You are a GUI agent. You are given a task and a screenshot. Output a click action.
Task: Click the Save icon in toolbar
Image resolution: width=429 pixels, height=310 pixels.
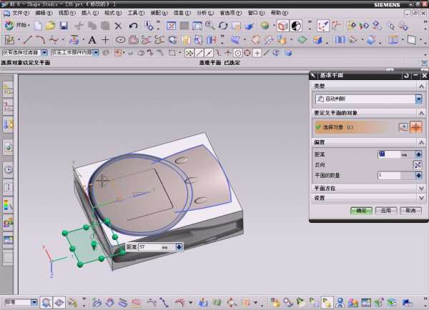[x=64, y=26]
